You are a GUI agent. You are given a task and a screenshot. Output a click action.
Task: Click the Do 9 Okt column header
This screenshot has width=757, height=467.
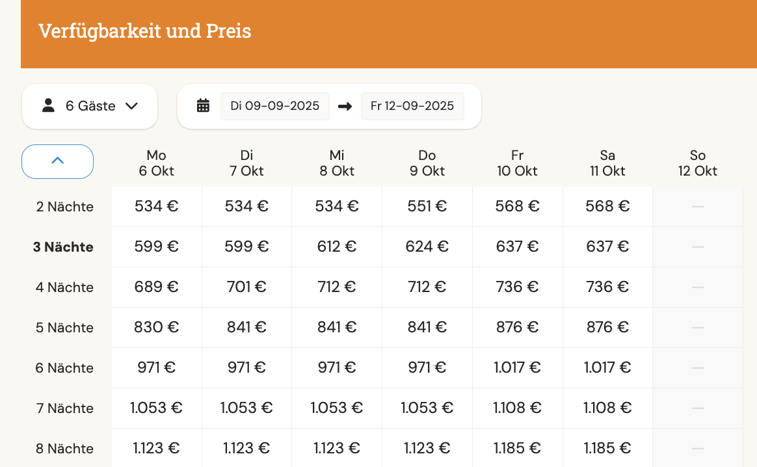[x=427, y=163]
